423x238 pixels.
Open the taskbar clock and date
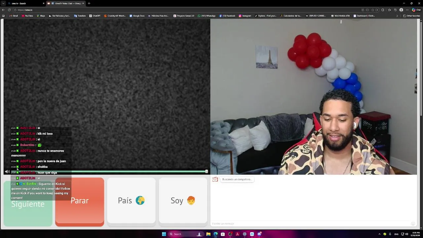pyautogui.click(x=416, y=234)
